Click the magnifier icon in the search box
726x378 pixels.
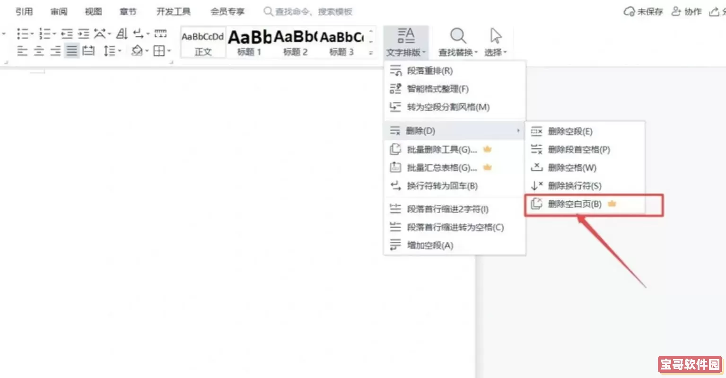click(x=268, y=11)
